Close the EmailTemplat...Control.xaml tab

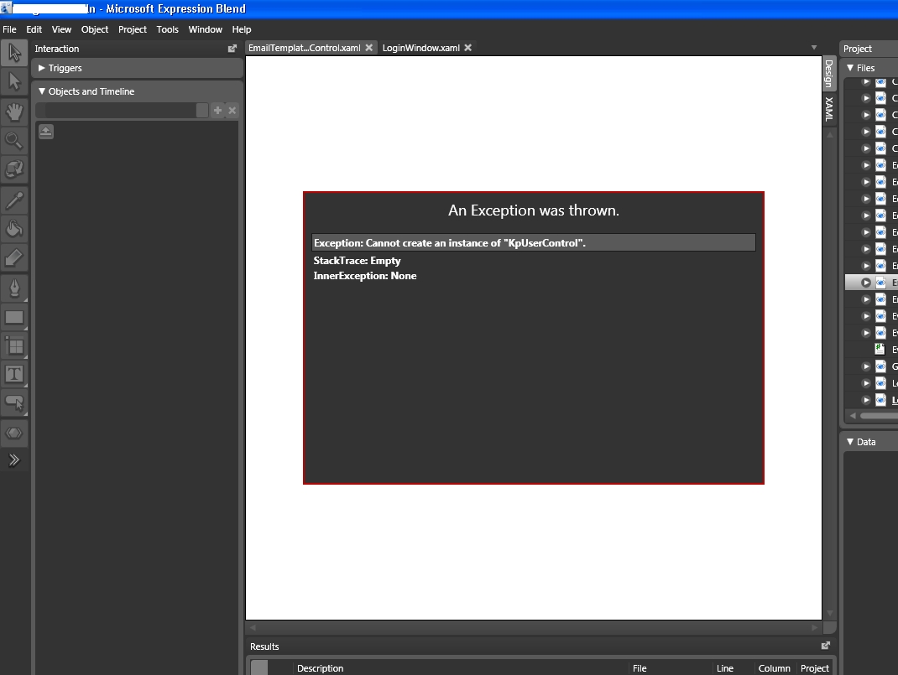(368, 48)
